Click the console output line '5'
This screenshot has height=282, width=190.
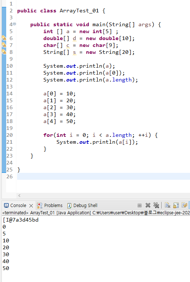point(4,234)
